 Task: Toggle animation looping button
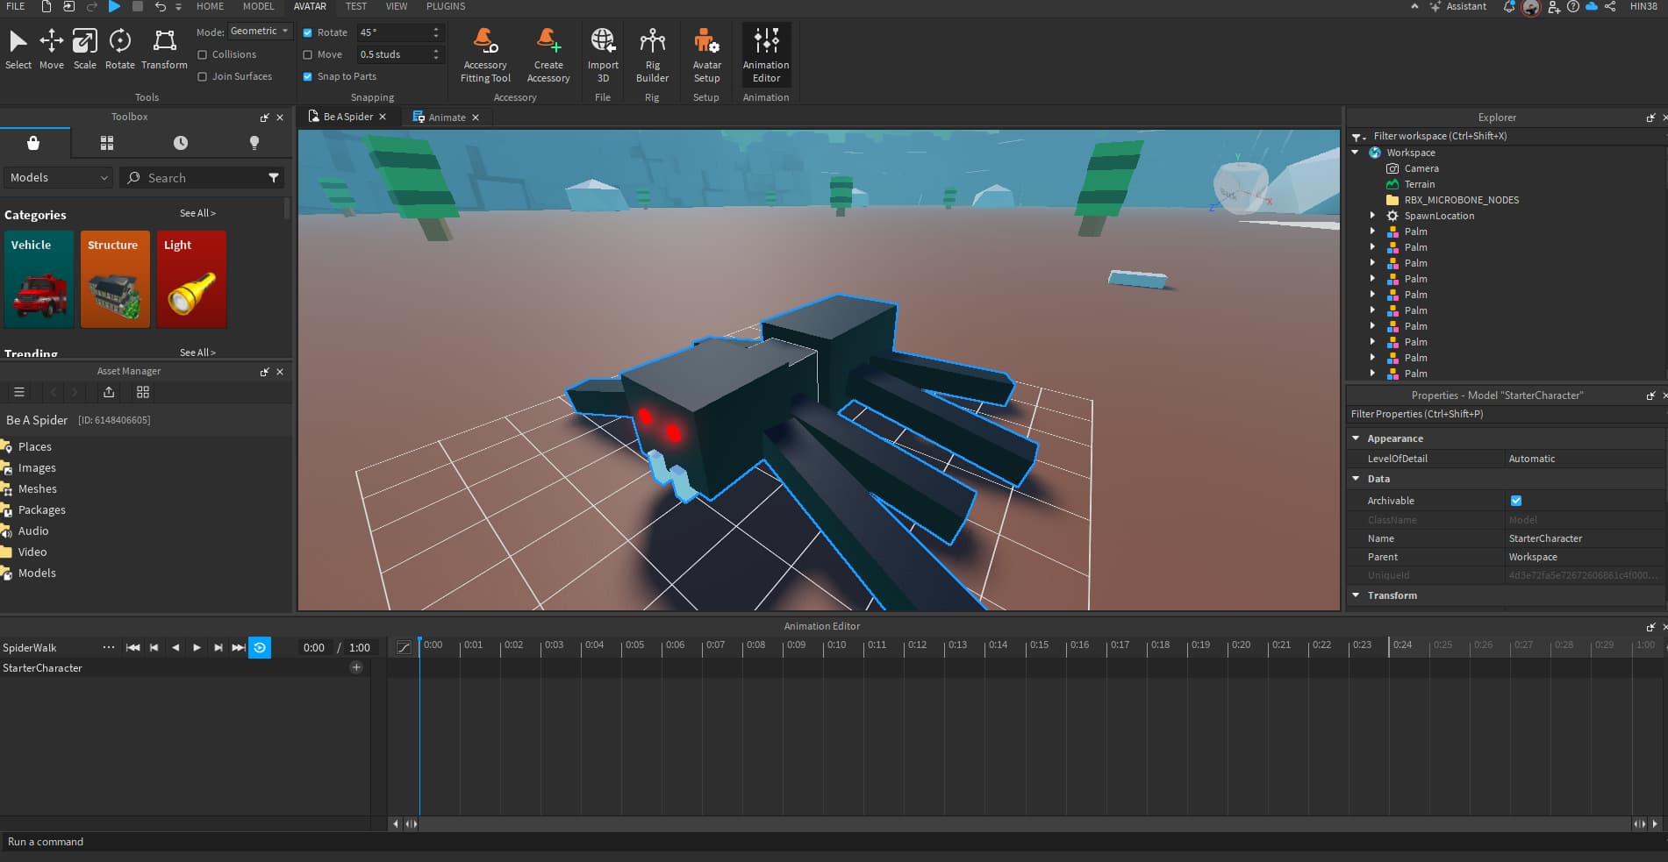(260, 648)
